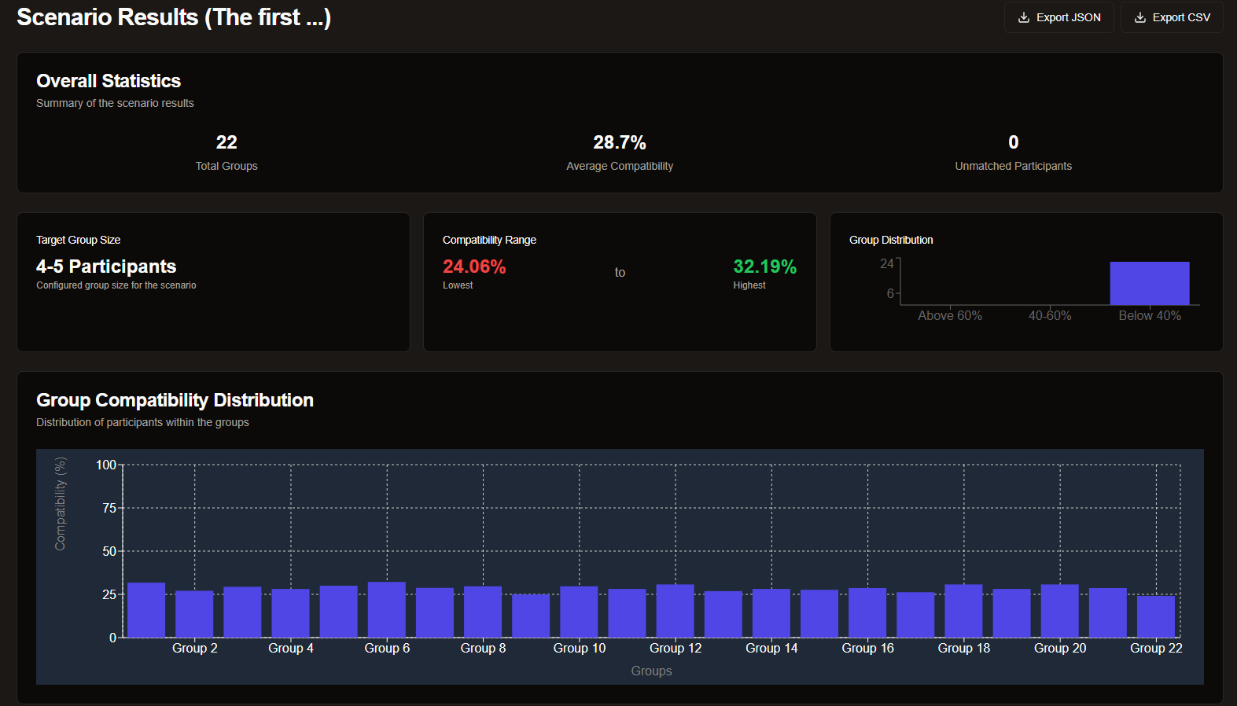The height and width of the screenshot is (706, 1237).
Task: Click the Configured group size description text
Action: click(x=116, y=285)
